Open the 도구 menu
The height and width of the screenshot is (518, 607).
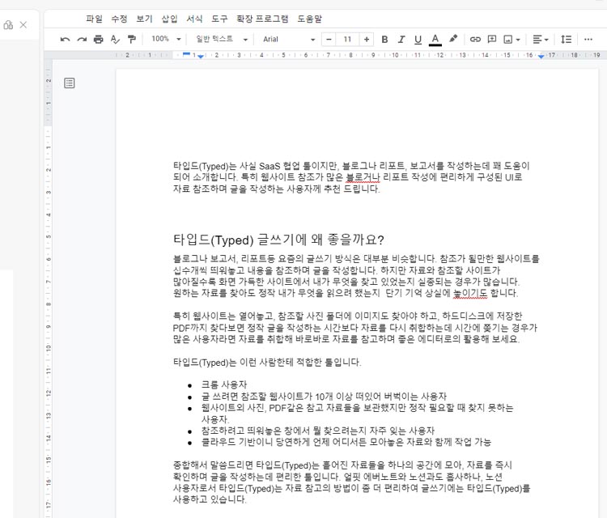tap(219, 19)
